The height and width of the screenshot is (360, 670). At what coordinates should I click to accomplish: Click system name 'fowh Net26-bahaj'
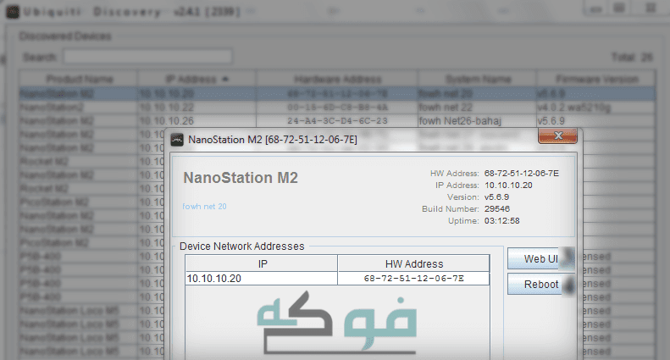point(460,121)
